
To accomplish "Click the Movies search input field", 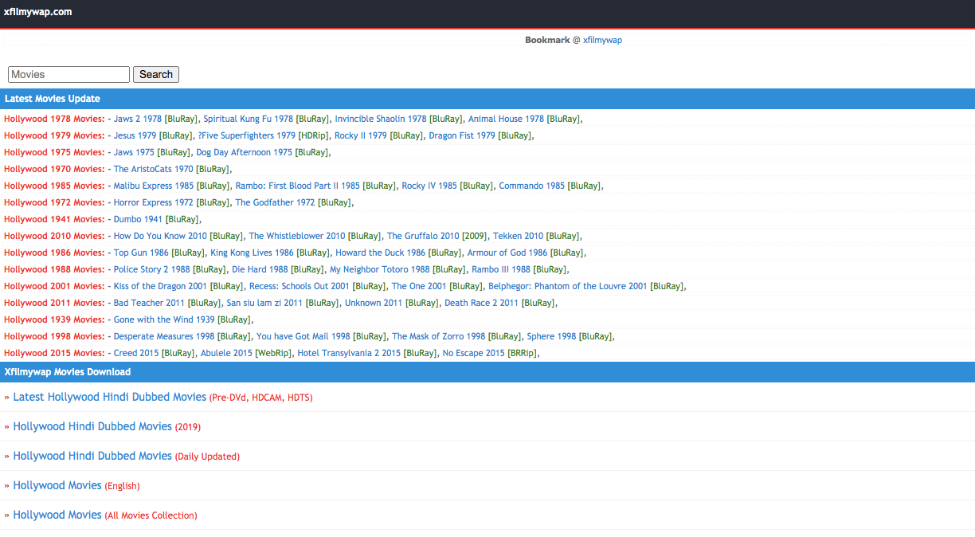I will click(69, 74).
